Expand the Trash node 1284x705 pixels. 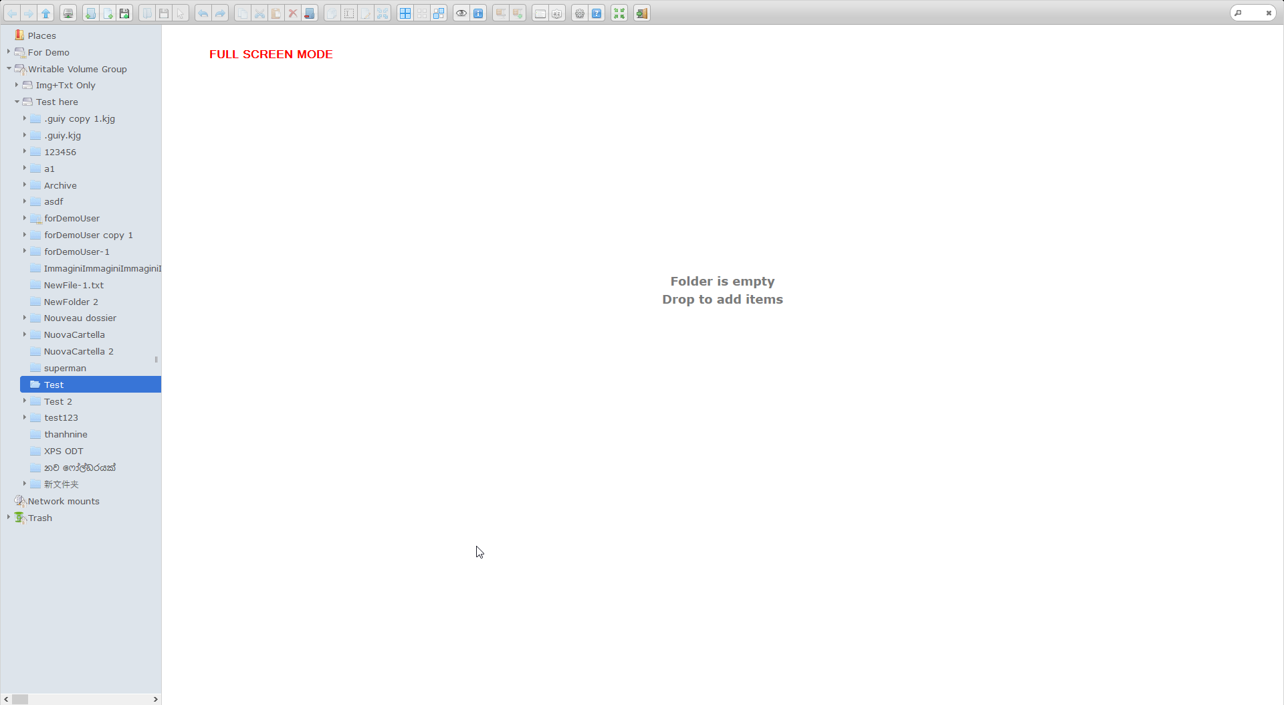pyautogui.click(x=8, y=517)
